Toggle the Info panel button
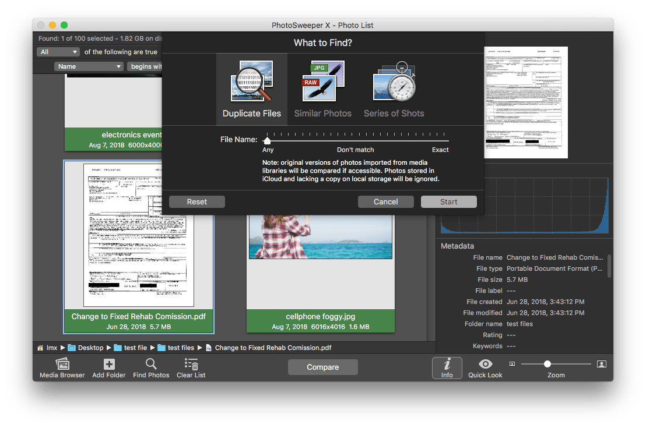 pos(447,367)
